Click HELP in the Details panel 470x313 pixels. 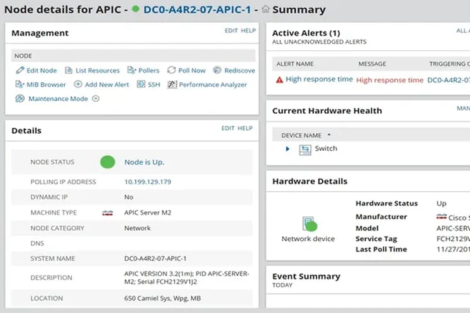coord(245,128)
